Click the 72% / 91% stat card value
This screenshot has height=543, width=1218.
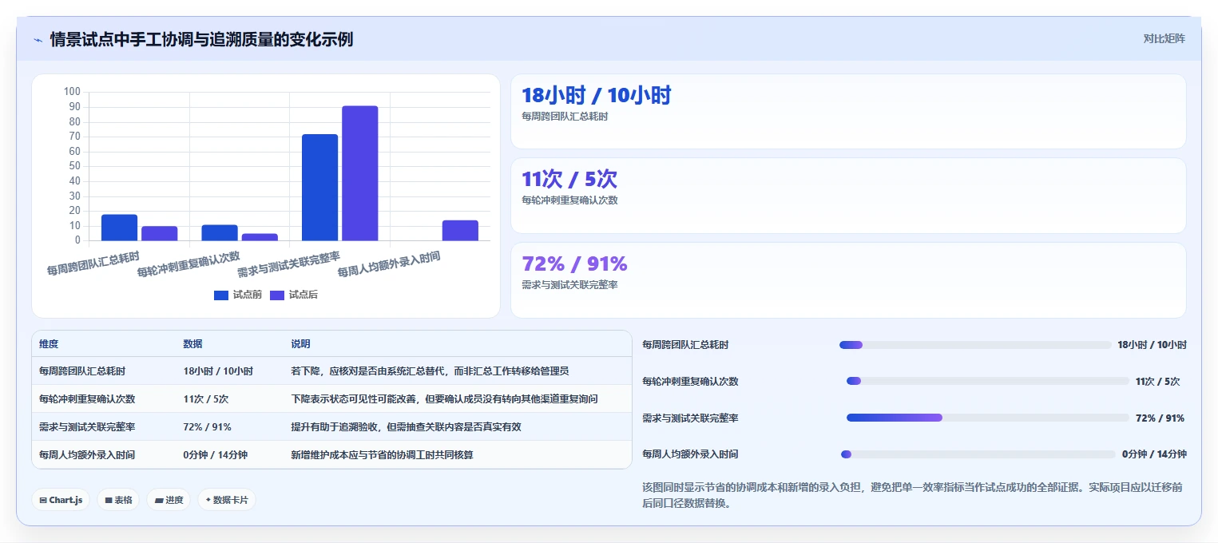tap(574, 263)
